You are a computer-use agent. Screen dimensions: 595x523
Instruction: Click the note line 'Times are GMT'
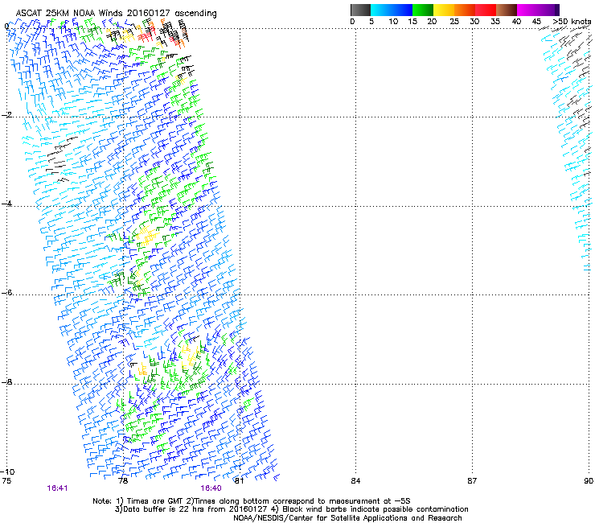click(157, 501)
